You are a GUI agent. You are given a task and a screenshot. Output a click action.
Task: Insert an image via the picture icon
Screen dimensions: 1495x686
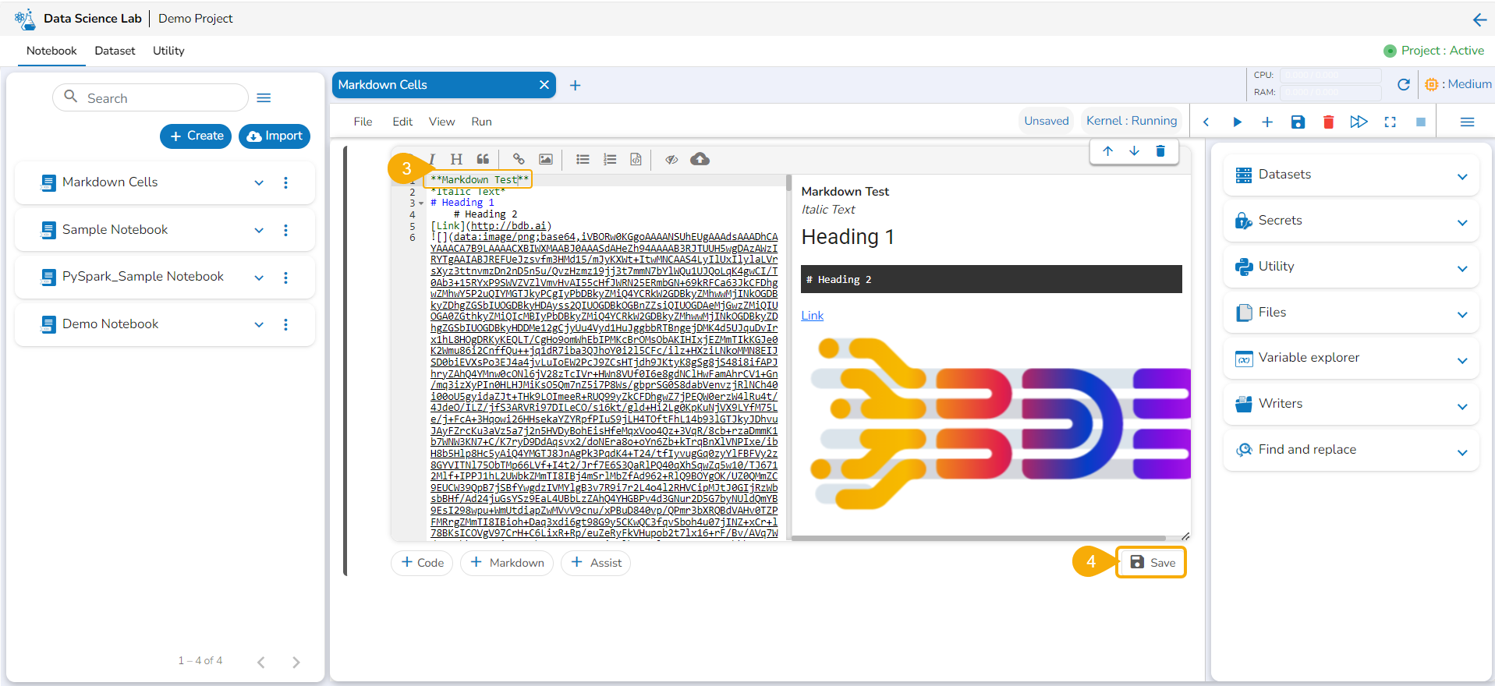[x=546, y=159]
